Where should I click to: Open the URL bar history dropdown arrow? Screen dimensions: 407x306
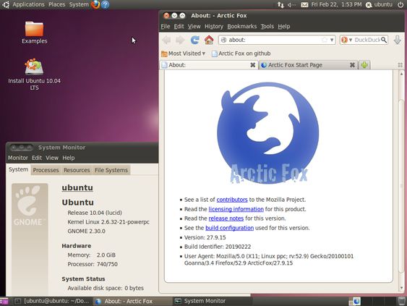332,40
